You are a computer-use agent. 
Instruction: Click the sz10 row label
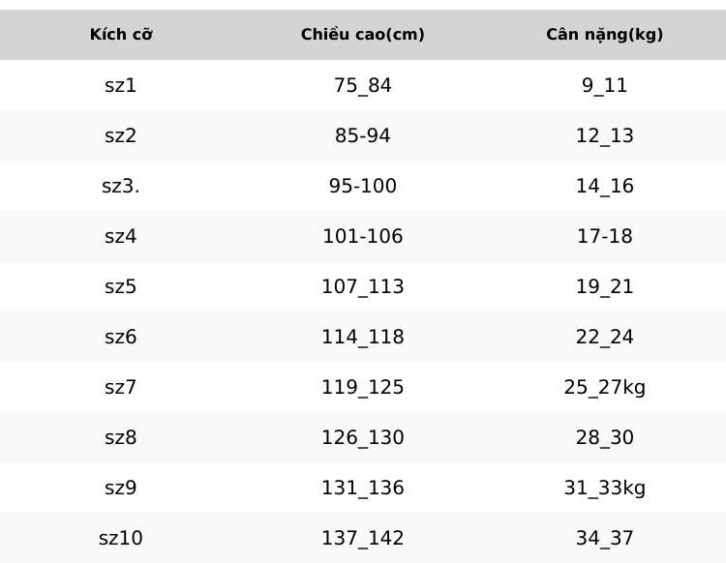[x=120, y=538]
